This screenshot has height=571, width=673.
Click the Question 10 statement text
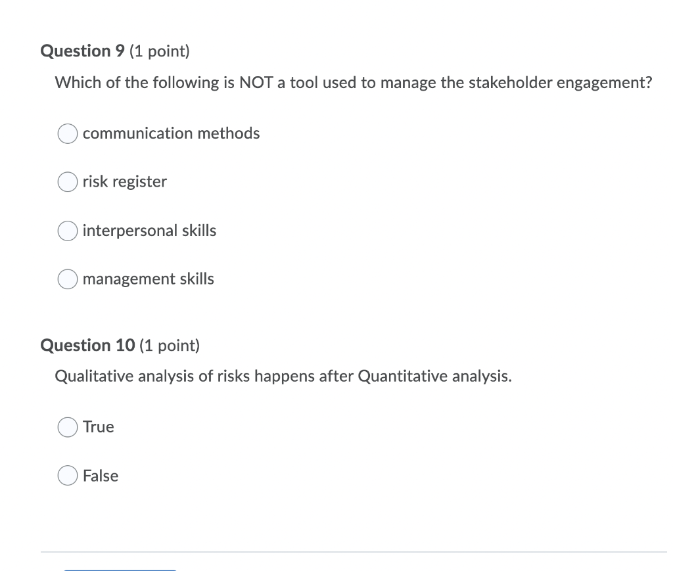284,377
